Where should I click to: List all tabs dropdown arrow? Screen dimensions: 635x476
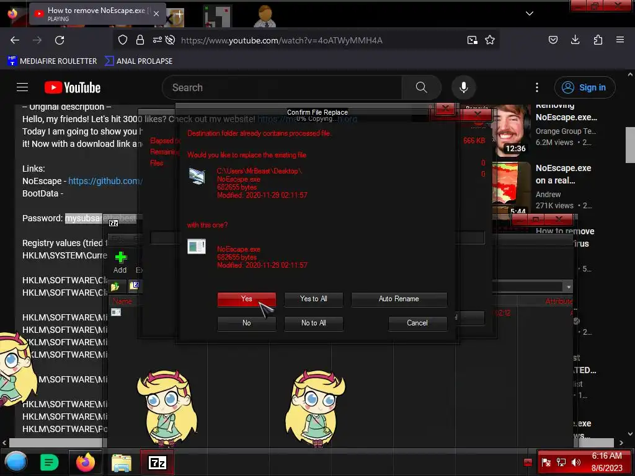pos(530,14)
